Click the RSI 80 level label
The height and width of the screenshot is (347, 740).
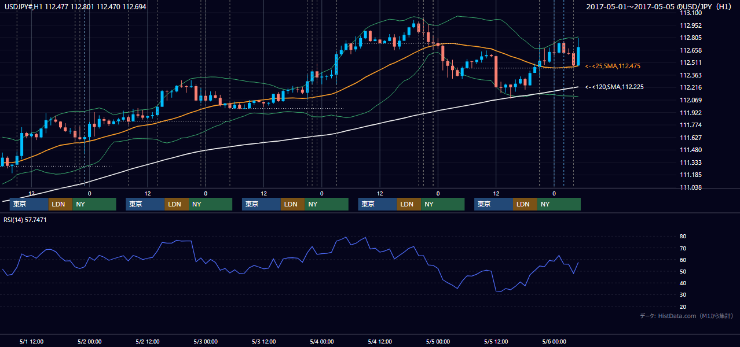[683, 237]
